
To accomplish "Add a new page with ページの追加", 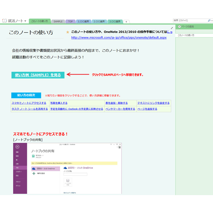I will (x=188, y=26).
